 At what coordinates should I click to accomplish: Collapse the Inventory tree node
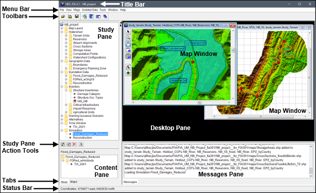coord(62,87)
